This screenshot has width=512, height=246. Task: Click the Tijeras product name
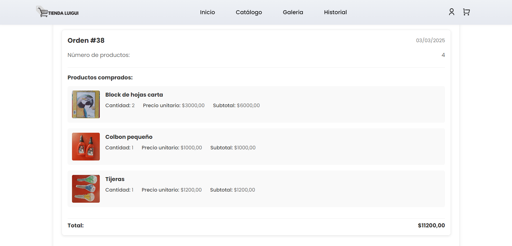click(x=115, y=179)
